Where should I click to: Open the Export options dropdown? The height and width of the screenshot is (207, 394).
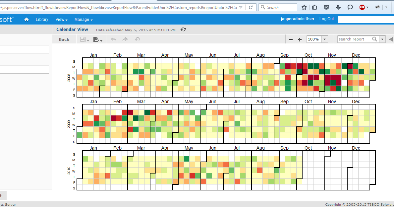101,40
